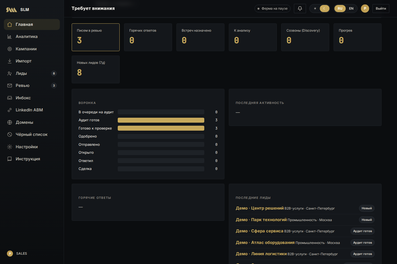The height and width of the screenshot is (264, 397).
Task: Go to the Главная page
Action: pyautogui.click(x=32, y=24)
